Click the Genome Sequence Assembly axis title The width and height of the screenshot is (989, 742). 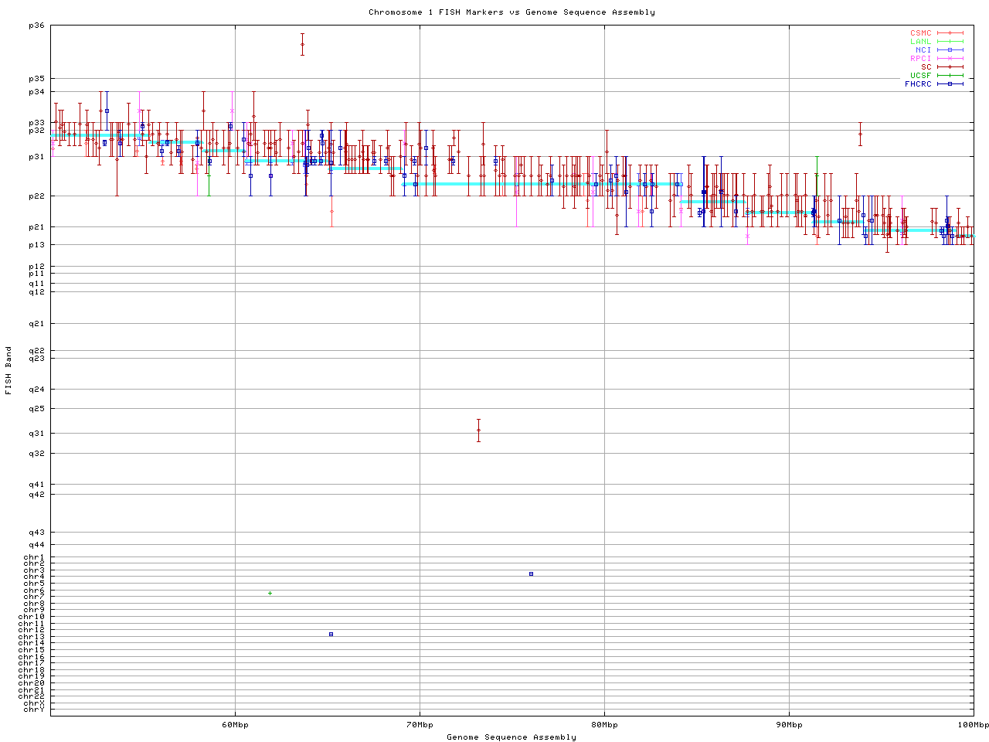pyautogui.click(x=511, y=737)
